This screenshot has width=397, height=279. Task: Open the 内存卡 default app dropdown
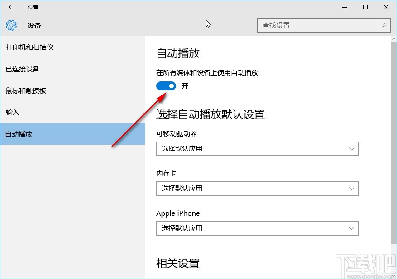257,189
